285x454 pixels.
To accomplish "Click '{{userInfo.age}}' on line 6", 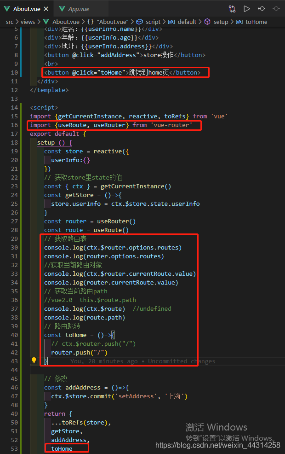I will click(x=109, y=38).
